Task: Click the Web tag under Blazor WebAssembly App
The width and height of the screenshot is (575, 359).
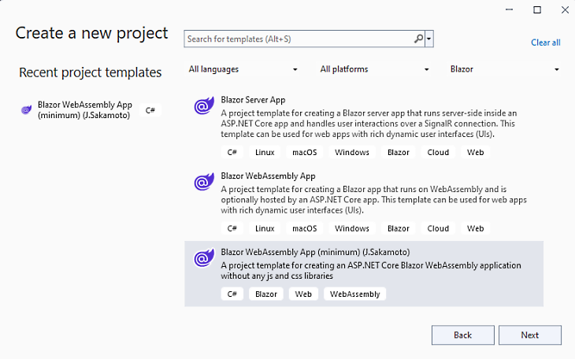Action: [475, 228]
